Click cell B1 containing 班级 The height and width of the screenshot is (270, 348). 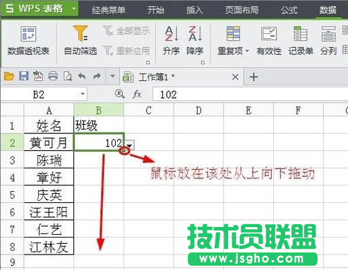pyautogui.click(x=99, y=125)
